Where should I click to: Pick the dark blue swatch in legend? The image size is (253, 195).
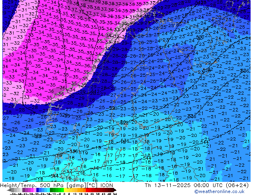(x=38, y=190)
